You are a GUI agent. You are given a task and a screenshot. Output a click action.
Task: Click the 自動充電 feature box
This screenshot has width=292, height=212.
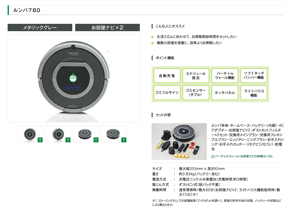(167, 76)
